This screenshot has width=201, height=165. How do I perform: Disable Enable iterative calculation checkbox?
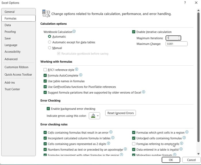134,32
